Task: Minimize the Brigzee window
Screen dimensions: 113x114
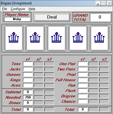Action: 98,3
